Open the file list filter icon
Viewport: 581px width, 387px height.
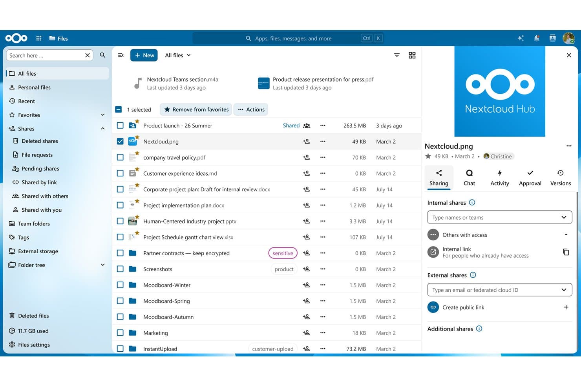(397, 55)
